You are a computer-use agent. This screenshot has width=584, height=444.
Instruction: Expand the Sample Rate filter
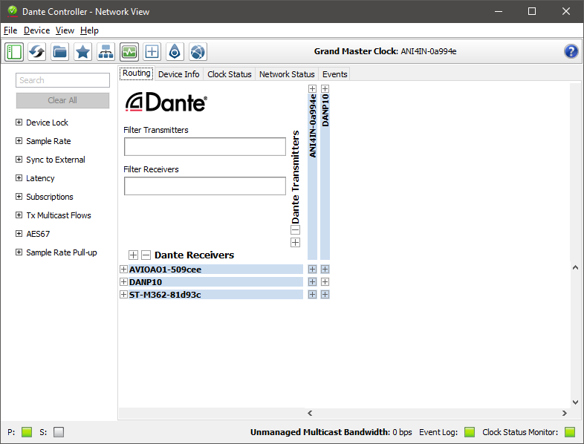pos(19,140)
